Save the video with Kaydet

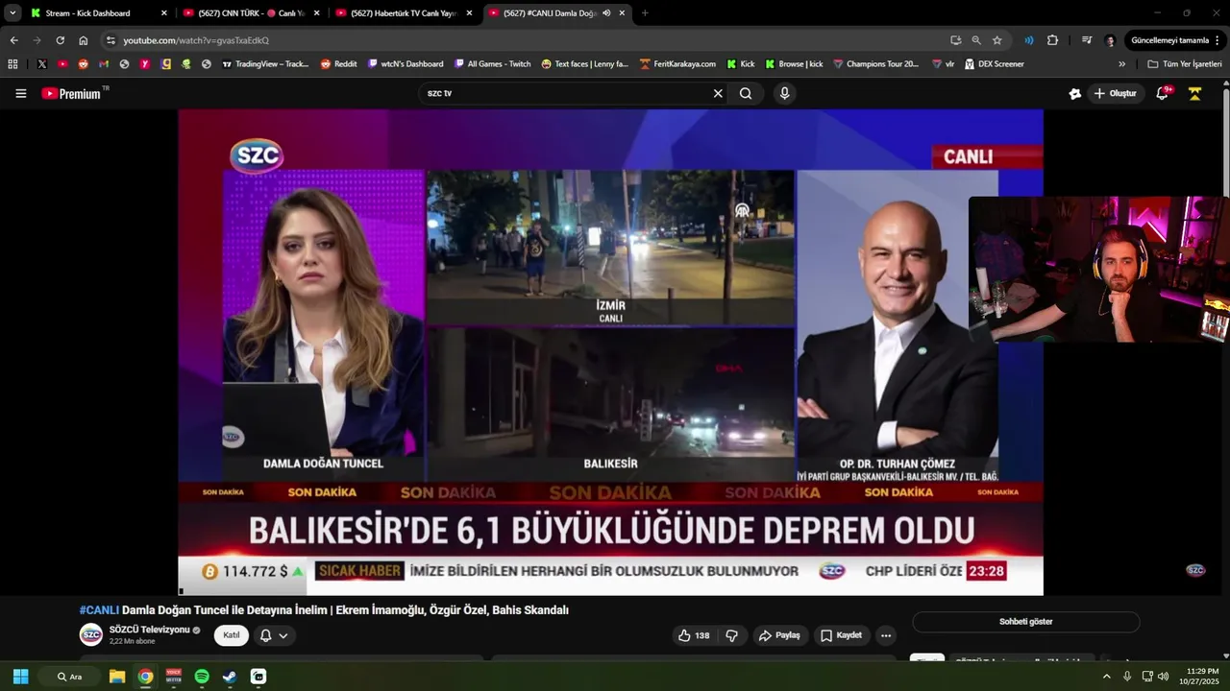pos(841,635)
